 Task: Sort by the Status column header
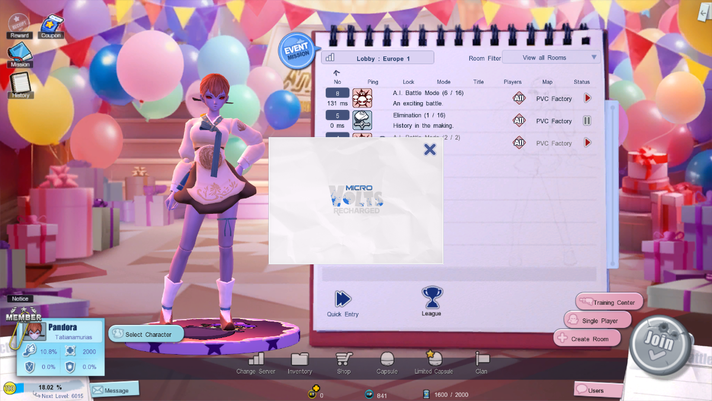[582, 82]
